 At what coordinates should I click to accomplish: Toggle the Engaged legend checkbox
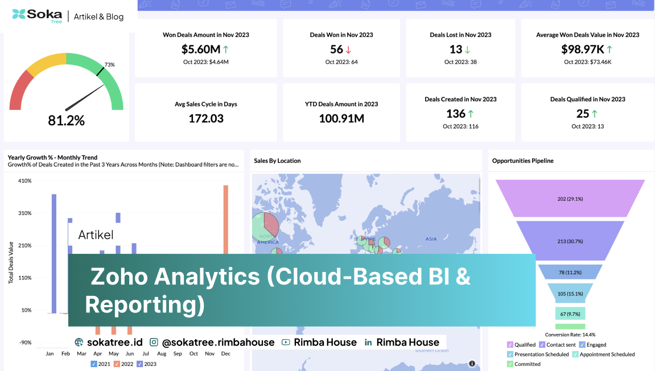coord(582,345)
